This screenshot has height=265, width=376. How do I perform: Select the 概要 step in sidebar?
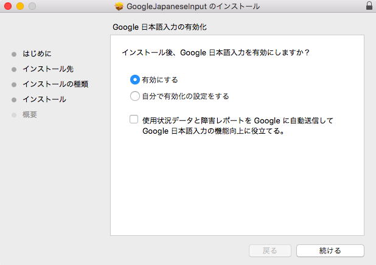pos(30,114)
